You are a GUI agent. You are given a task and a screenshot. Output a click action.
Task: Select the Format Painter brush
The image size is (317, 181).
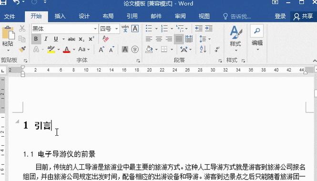pyautogui.click(x=22, y=49)
